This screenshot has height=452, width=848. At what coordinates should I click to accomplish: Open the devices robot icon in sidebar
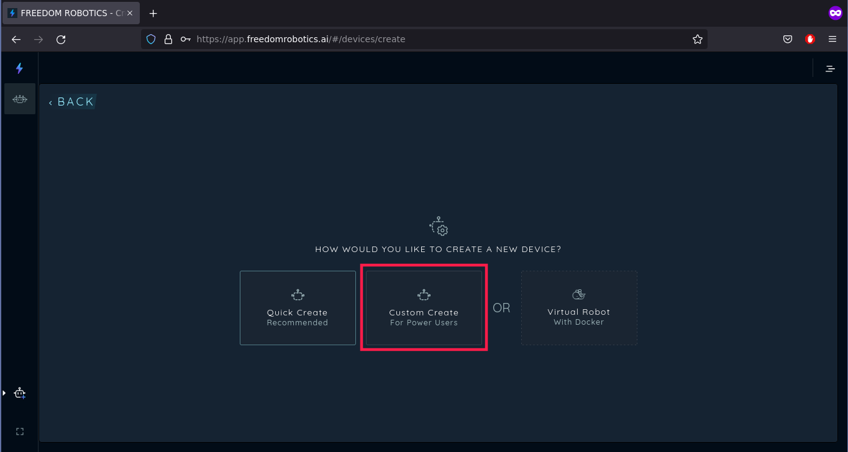pyautogui.click(x=20, y=99)
